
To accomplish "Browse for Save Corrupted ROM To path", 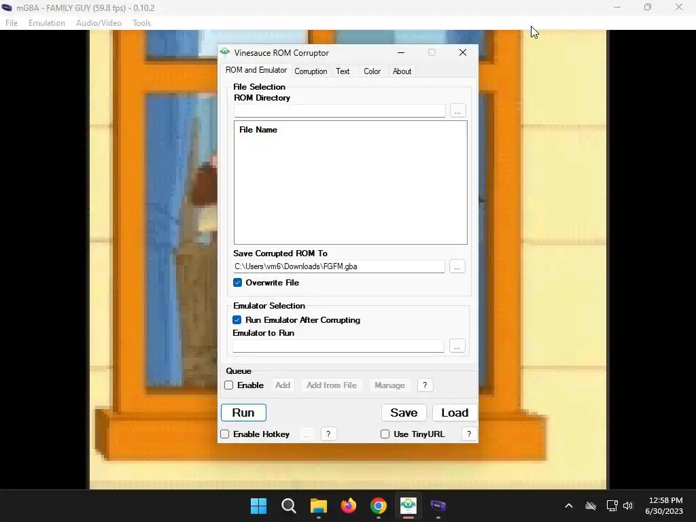I will coord(457,266).
